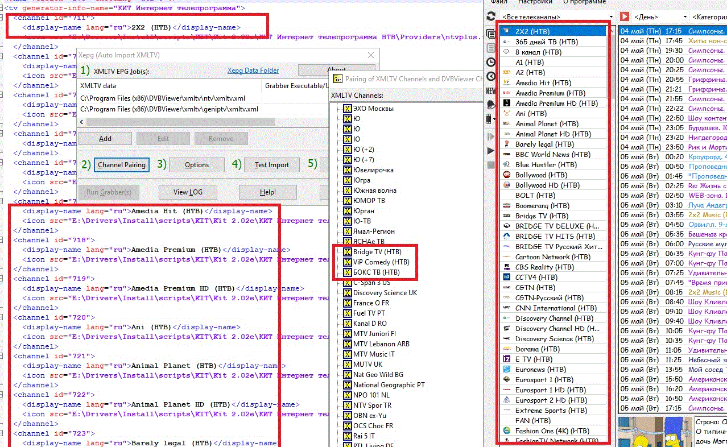Toggle the X marker for ViP Comedy (НТВ)
The image size is (727, 447).
point(347,262)
